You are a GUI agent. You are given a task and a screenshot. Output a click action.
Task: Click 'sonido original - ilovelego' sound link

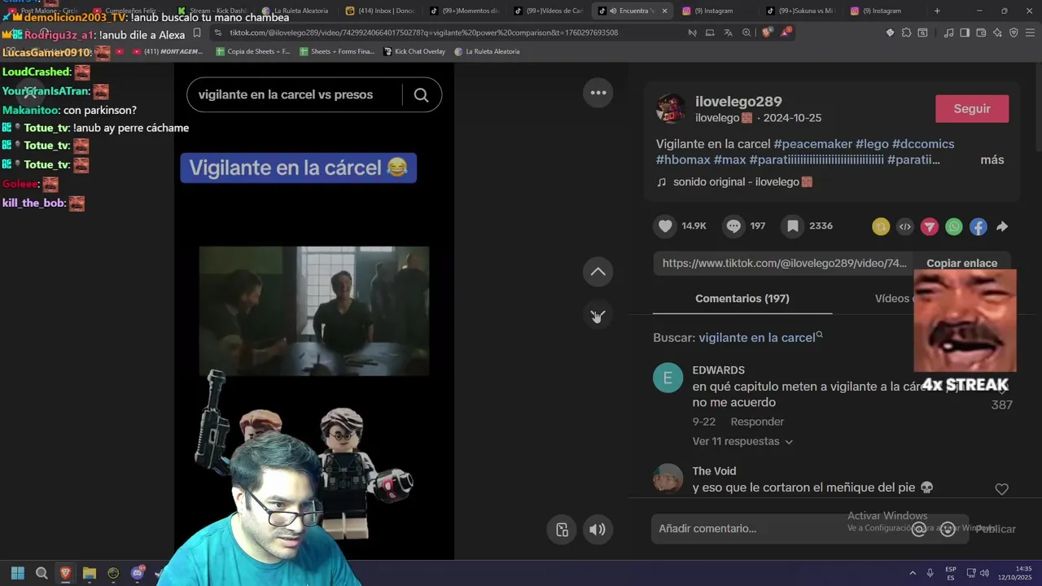[742, 182]
